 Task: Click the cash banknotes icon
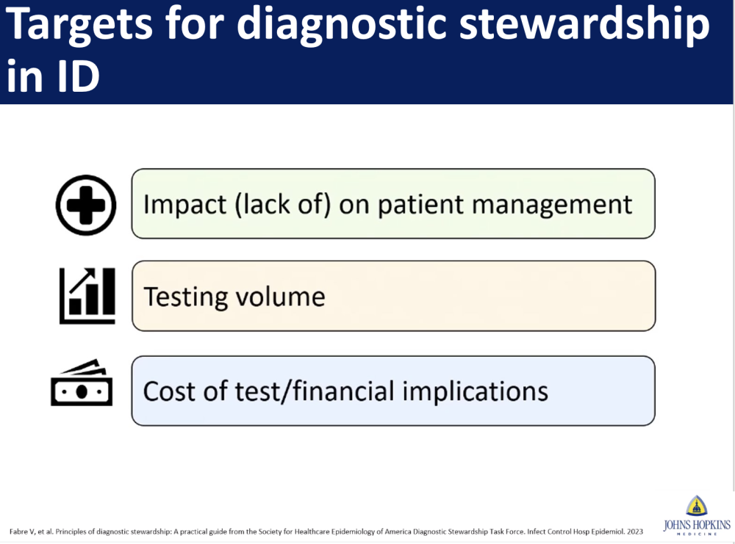tap(82, 382)
